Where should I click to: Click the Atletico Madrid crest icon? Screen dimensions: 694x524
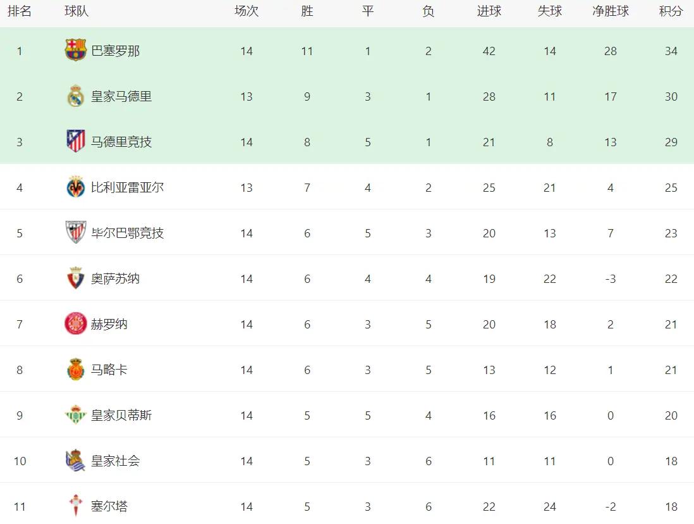tap(76, 141)
